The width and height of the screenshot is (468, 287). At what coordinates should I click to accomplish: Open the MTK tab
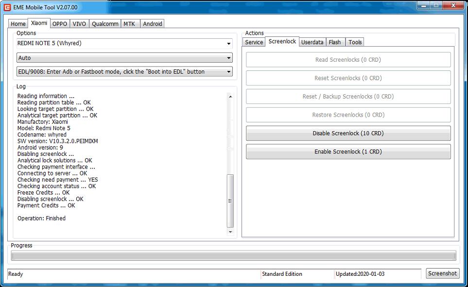130,24
